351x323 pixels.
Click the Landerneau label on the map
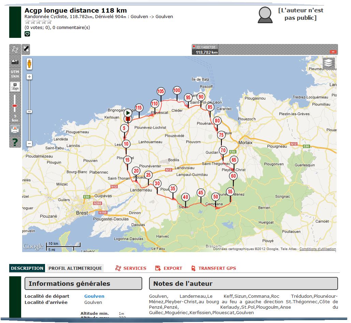[x=141, y=190]
